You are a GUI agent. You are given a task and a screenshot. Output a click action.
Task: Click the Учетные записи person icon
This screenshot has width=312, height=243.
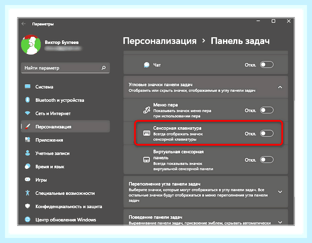[x=28, y=153]
